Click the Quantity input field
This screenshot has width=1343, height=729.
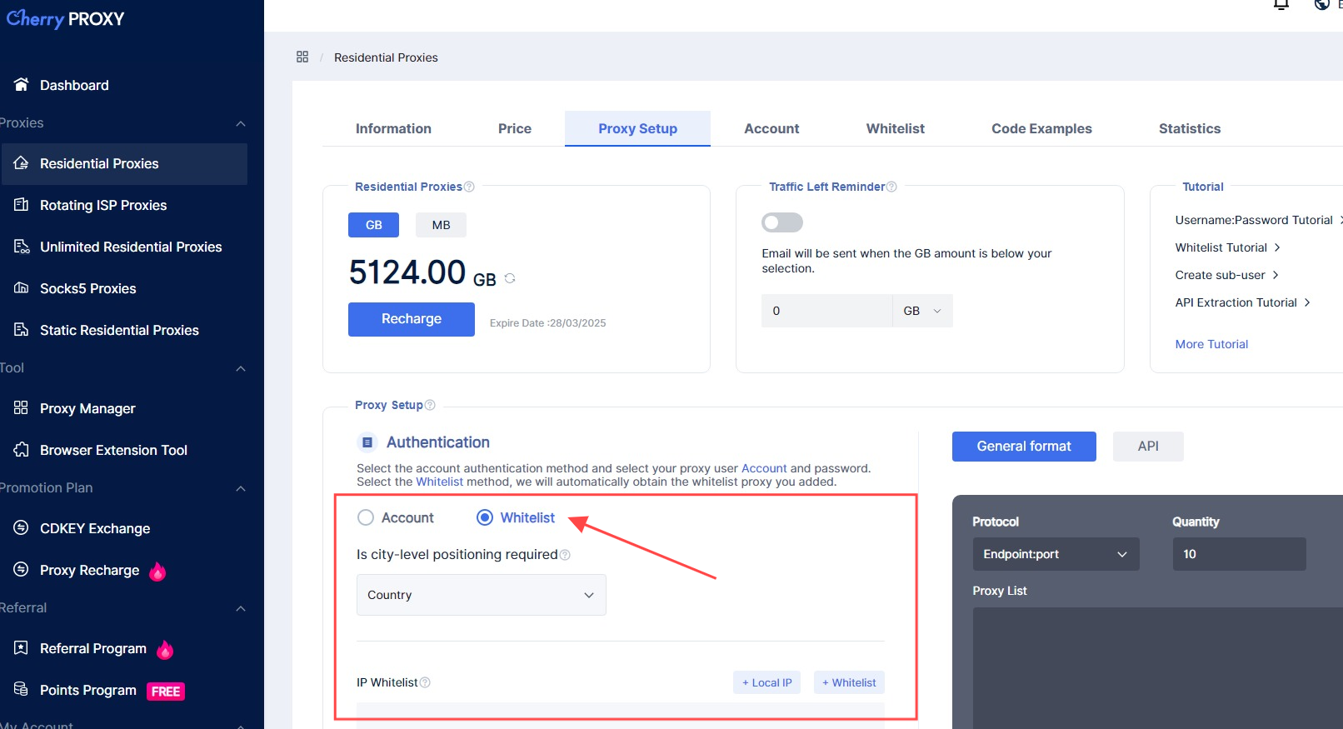(x=1239, y=554)
